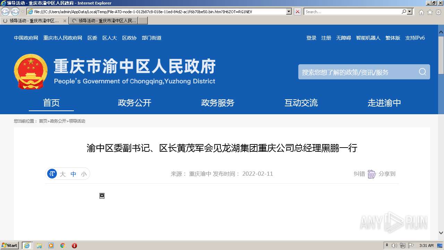The height and width of the screenshot is (250, 444).
Task: Click the vertical scrollbar down arrow
Action: 441,233
